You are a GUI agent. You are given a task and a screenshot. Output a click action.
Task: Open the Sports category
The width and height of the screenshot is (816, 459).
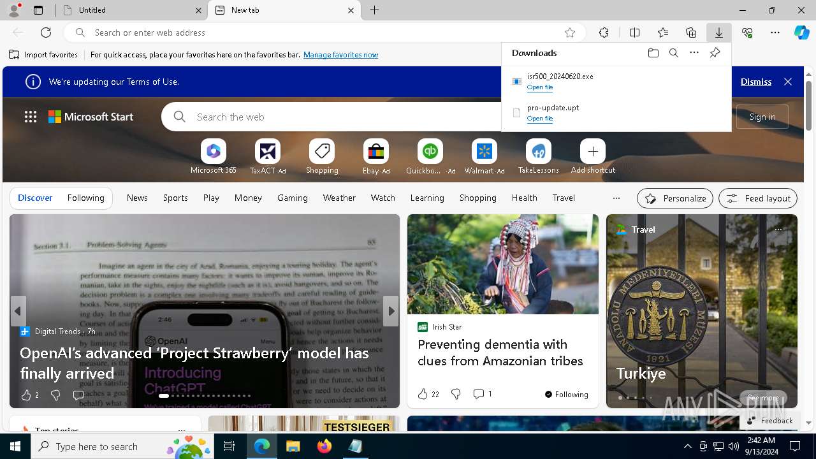(175, 198)
